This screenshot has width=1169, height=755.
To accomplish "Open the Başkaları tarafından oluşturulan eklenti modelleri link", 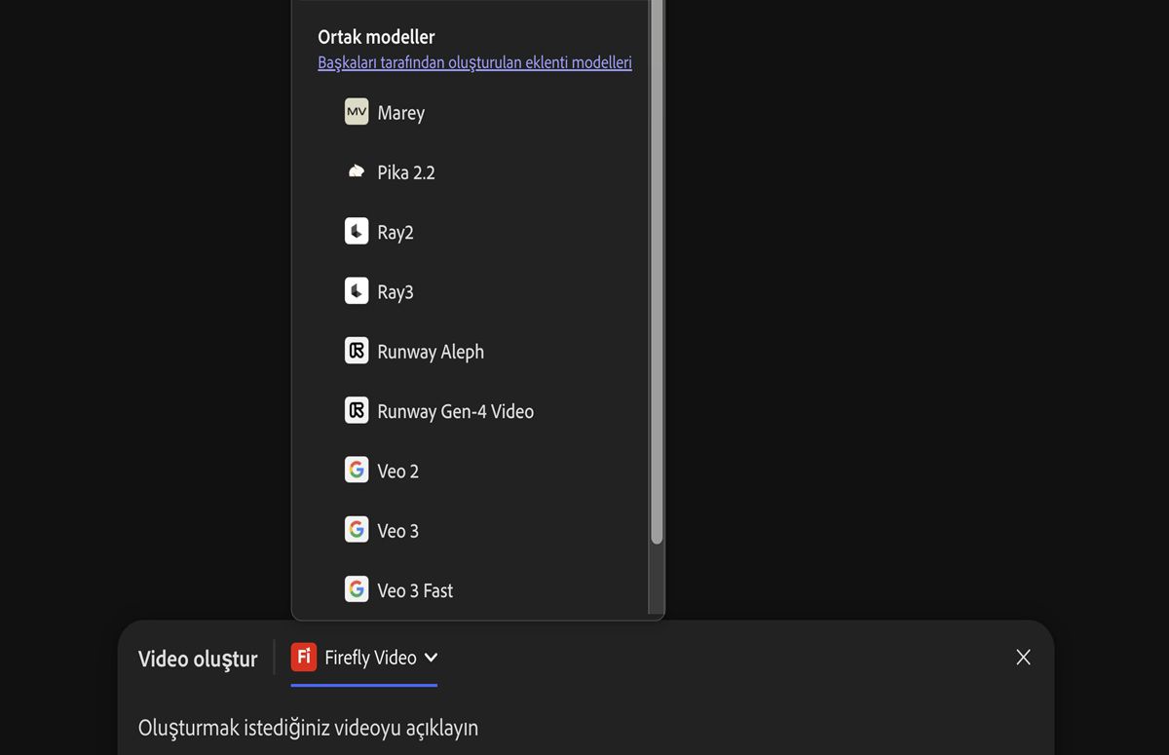I will pyautogui.click(x=474, y=62).
